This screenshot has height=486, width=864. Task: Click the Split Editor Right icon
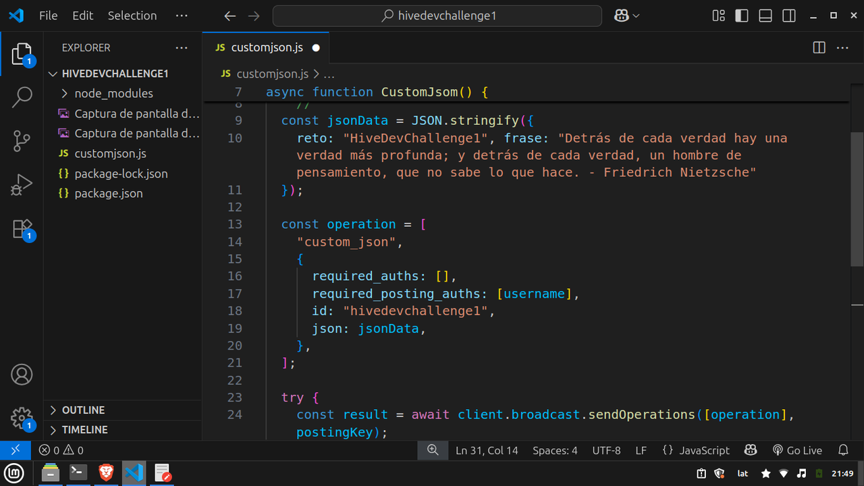click(x=819, y=48)
